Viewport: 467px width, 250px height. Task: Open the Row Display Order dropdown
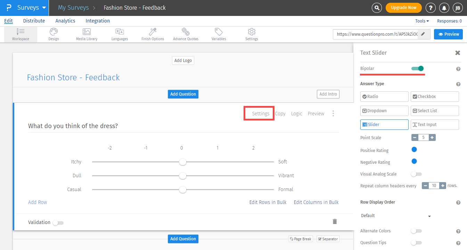point(396,215)
